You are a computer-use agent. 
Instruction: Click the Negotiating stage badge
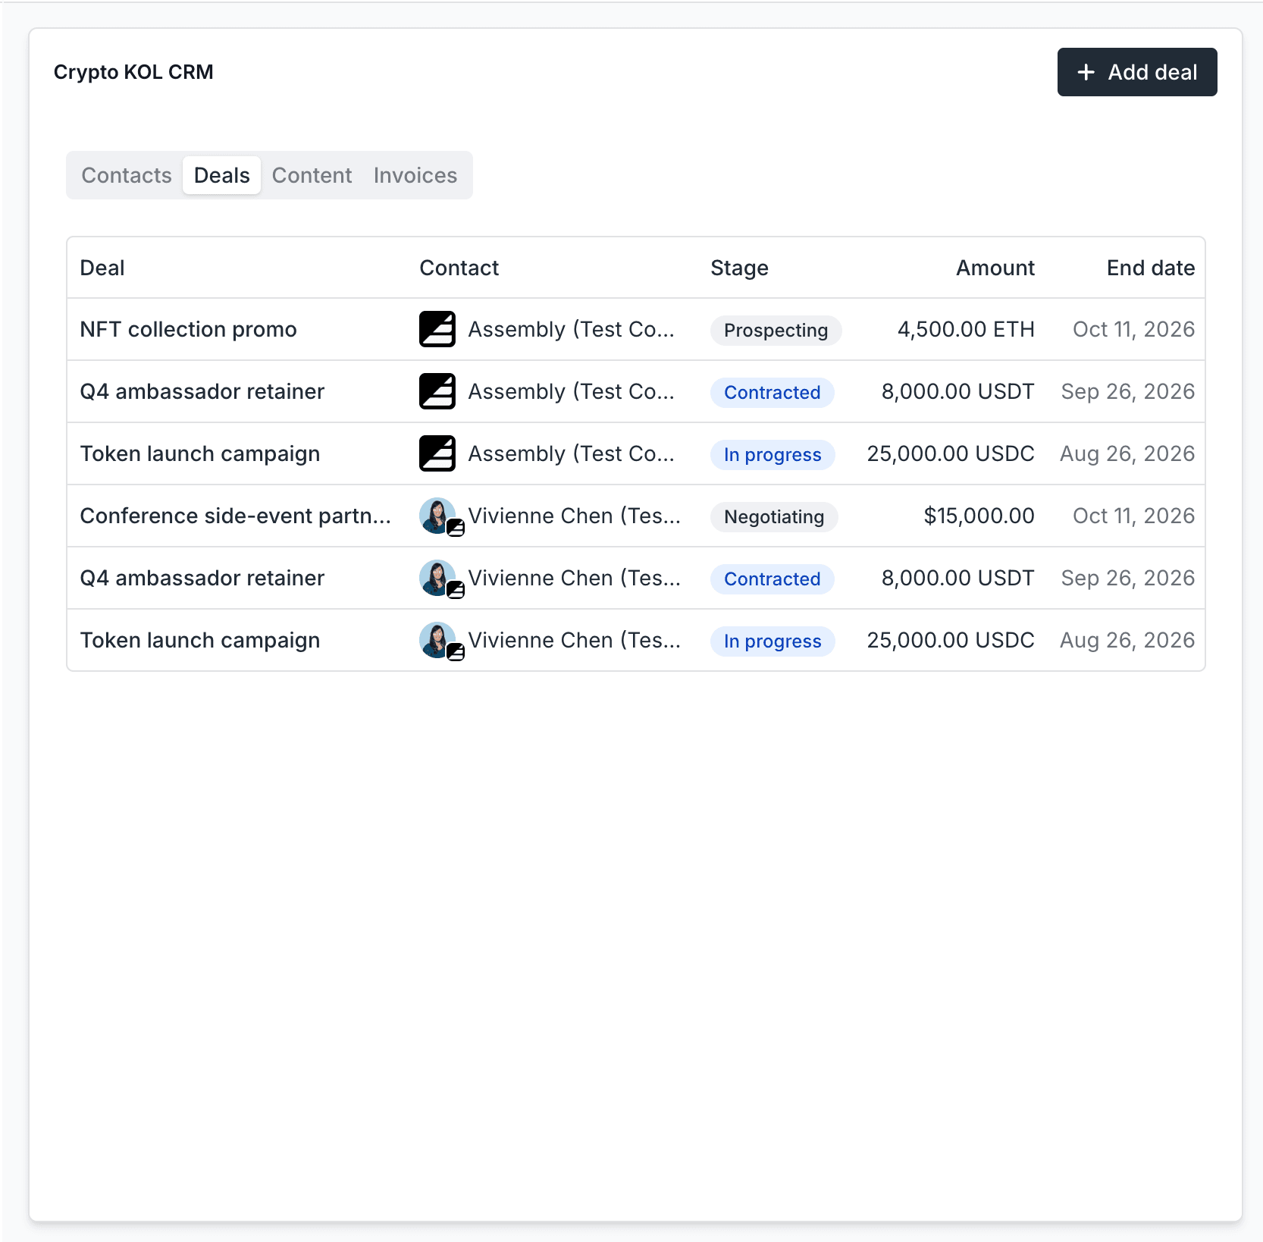(x=774, y=516)
